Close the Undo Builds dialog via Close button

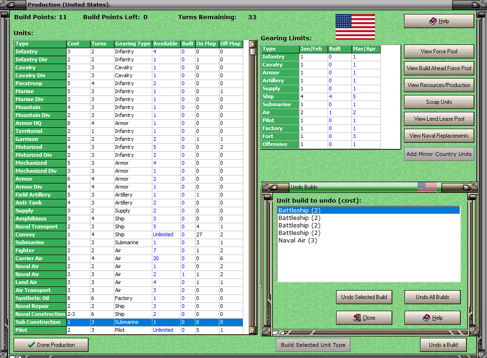pos(364,318)
